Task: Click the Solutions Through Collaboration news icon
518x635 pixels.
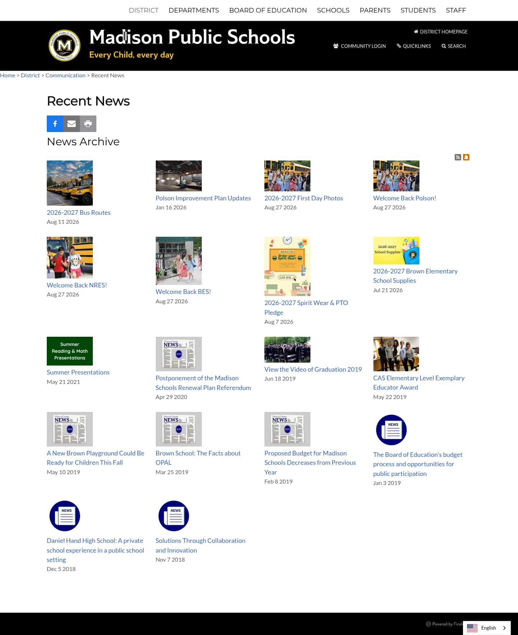Action: [x=174, y=516]
